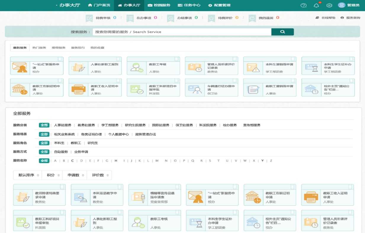Open the 默认排序 sort control
Image resolution: width=365 pixels, height=233 pixels.
28,175
